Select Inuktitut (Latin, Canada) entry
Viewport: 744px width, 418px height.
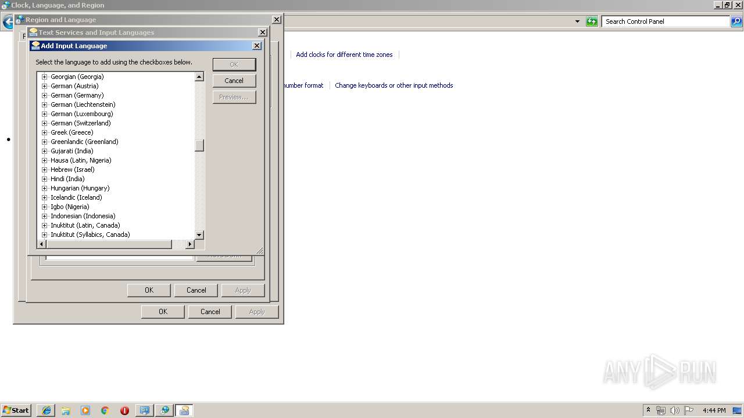coord(85,225)
